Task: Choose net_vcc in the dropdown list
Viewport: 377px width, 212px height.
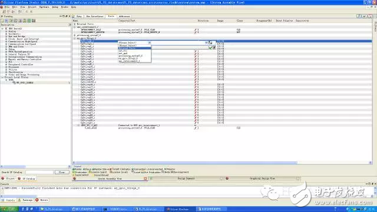Action: coord(134,51)
